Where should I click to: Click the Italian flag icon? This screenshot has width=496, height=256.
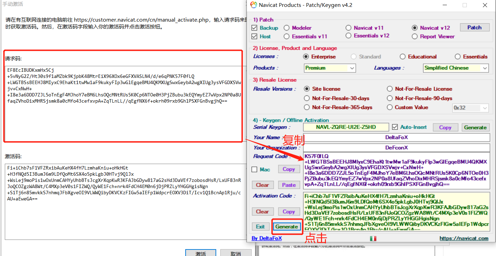(373, 238)
